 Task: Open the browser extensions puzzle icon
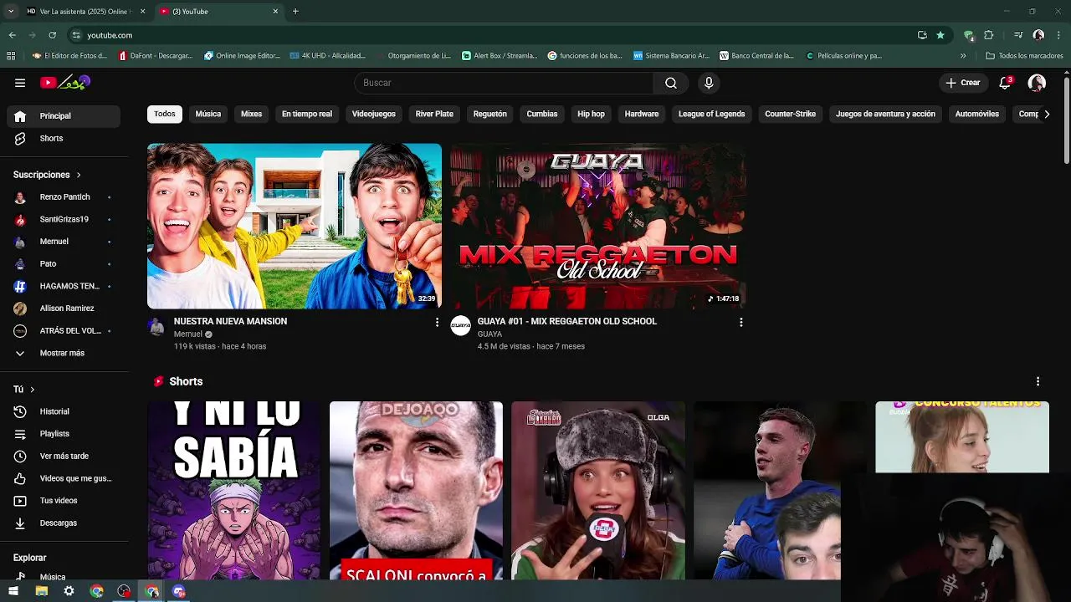pos(988,35)
